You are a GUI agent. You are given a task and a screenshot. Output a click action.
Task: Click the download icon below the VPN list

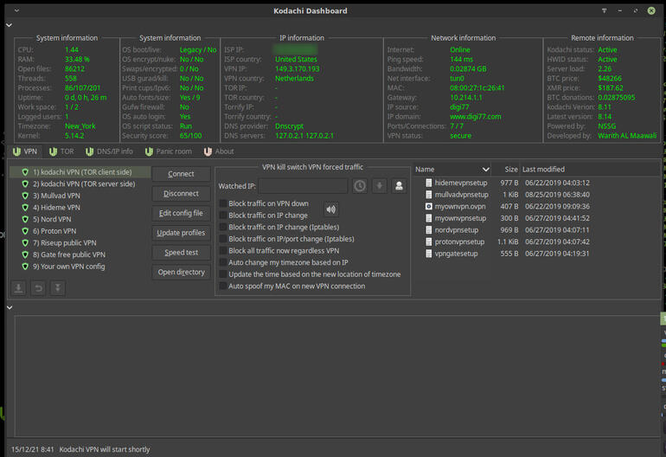[x=18, y=288]
